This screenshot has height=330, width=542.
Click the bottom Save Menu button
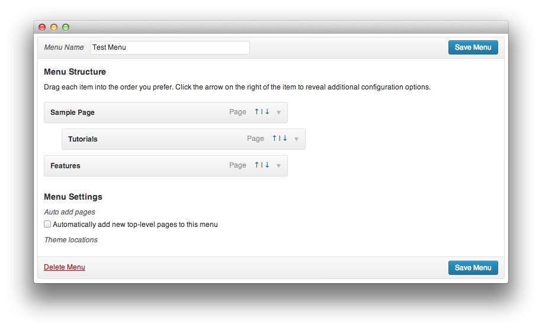[x=473, y=268]
